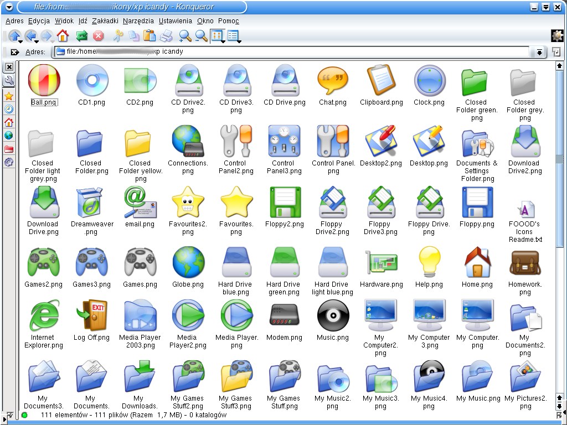Open the Ustawienia menu
The image size is (567, 425).
tap(176, 21)
